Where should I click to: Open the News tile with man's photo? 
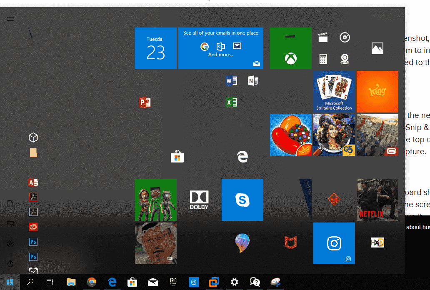pyautogui.click(x=156, y=243)
